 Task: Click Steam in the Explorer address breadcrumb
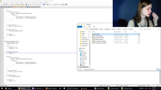coord(101,29)
